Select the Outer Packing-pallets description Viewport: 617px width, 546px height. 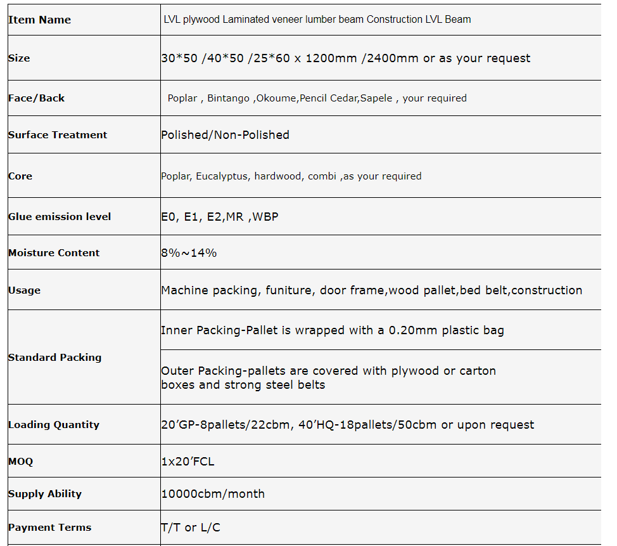tap(328, 377)
